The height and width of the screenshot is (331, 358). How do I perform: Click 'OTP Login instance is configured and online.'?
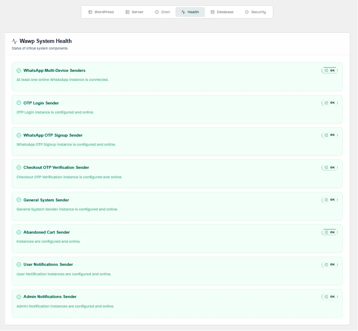tap(55, 112)
